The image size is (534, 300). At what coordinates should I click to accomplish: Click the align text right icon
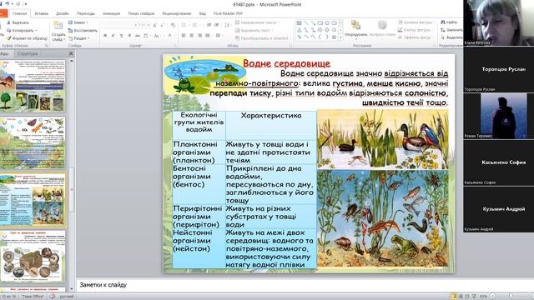(x=199, y=35)
